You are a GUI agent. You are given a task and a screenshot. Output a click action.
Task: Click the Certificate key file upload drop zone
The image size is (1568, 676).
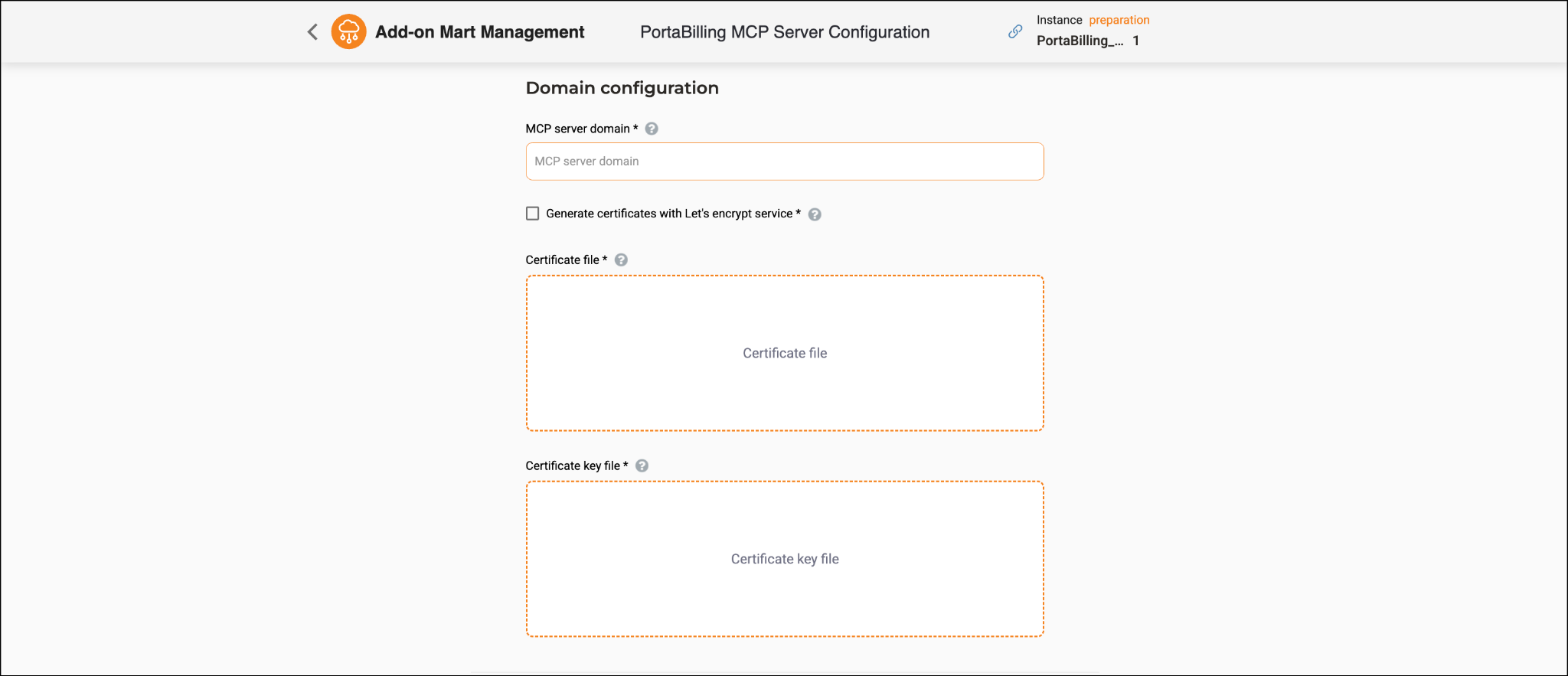pyautogui.click(x=785, y=559)
